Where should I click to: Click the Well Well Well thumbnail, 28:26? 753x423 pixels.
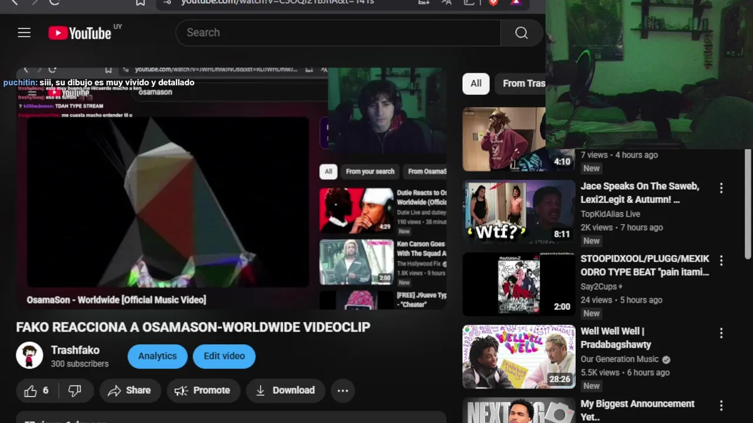(519, 357)
